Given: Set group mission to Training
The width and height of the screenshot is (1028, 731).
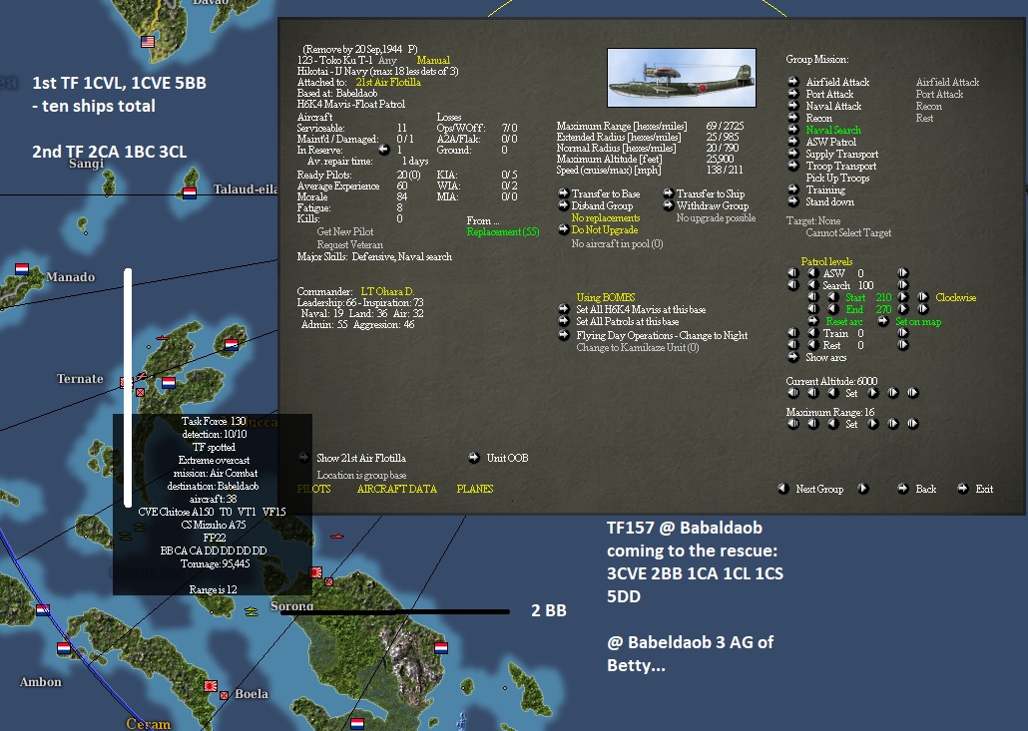Looking at the screenshot, I should pos(793,189).
